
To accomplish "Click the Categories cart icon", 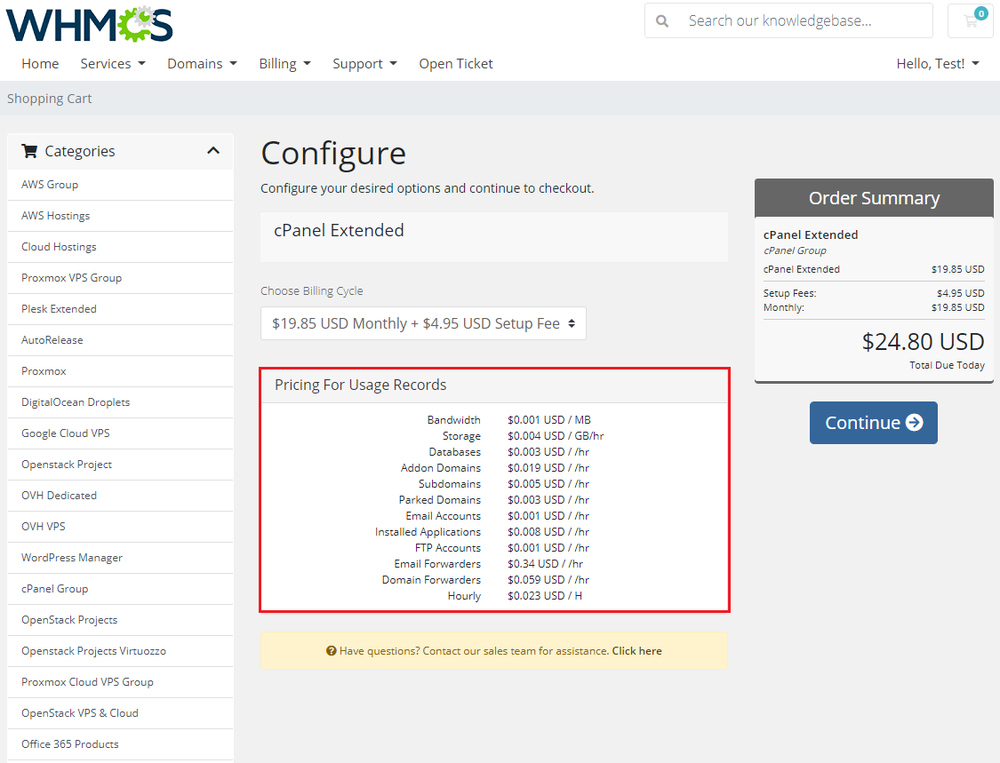I will tap(29, 151).
